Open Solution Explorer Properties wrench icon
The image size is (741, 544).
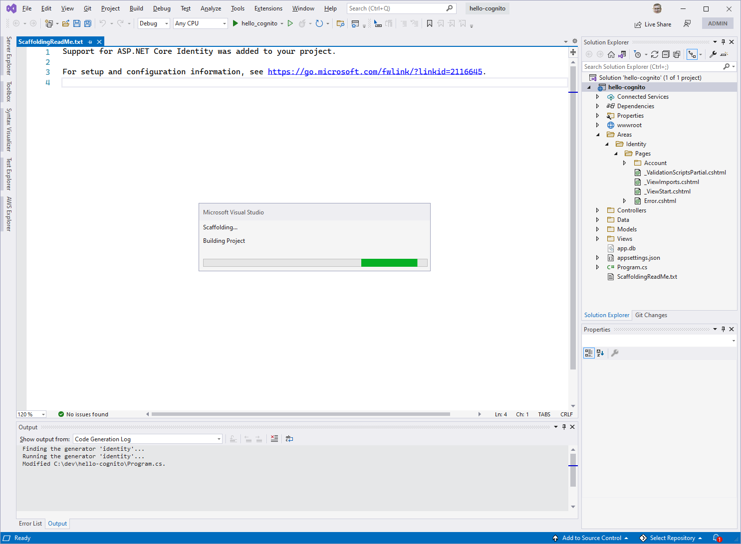(713, 54)
